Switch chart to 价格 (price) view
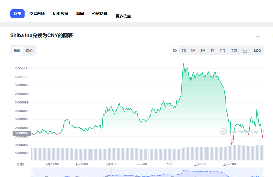This screenshot has height=177, width=273. (x=17, y=51)
